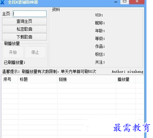Click the 已刷播放量: label
Screen dimensions: 153x138
(15, 62)
